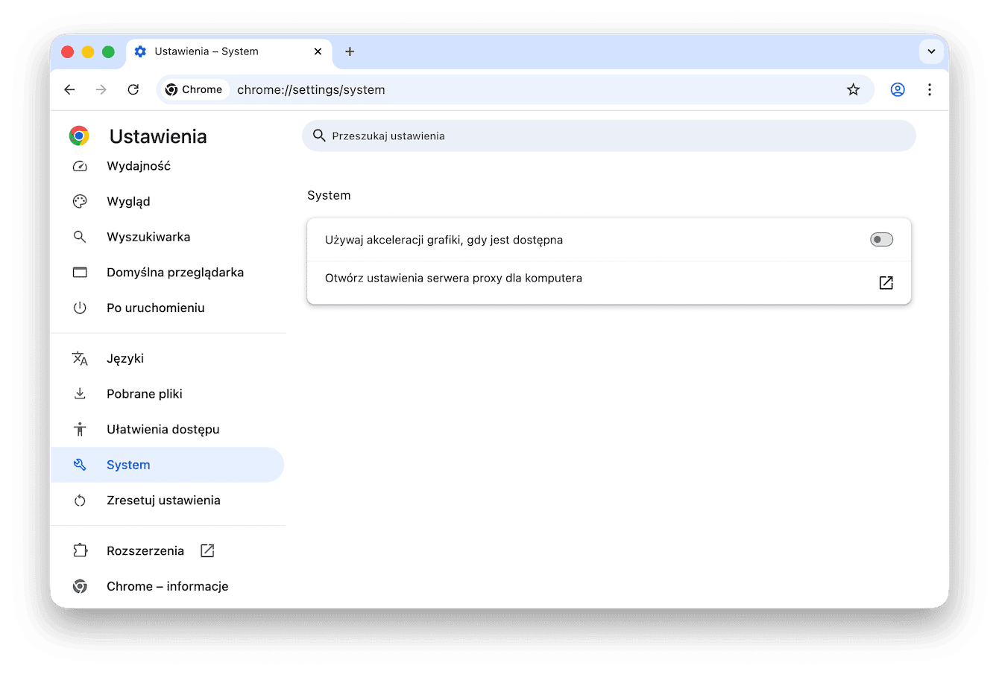
Task: Open the three-dot Chrome menu
Action: pos(930,89)
